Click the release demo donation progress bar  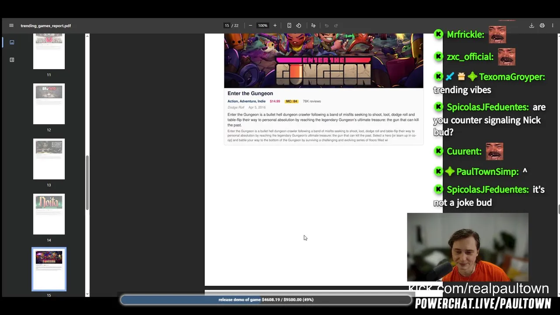point(266,300)
